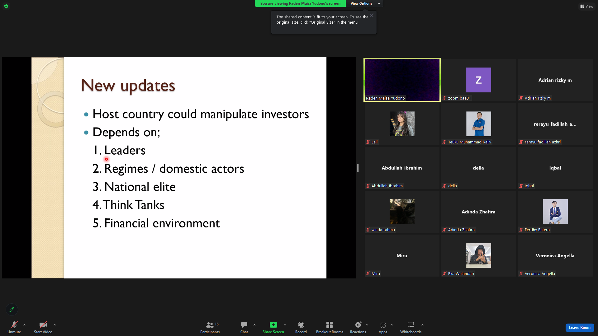Click the Participants label text

tap(210, 332)
